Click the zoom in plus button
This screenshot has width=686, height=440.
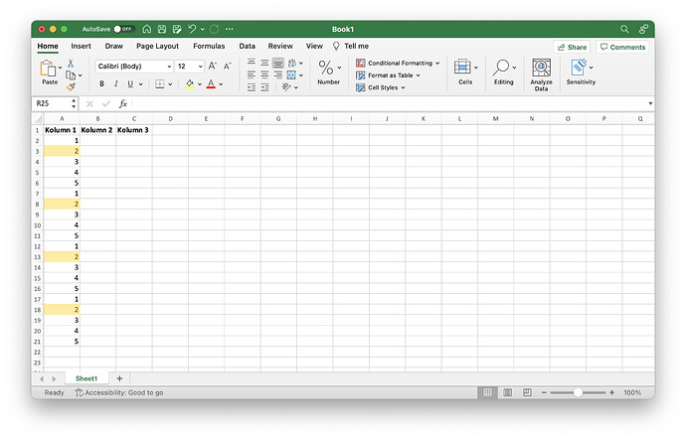point(611,392)
